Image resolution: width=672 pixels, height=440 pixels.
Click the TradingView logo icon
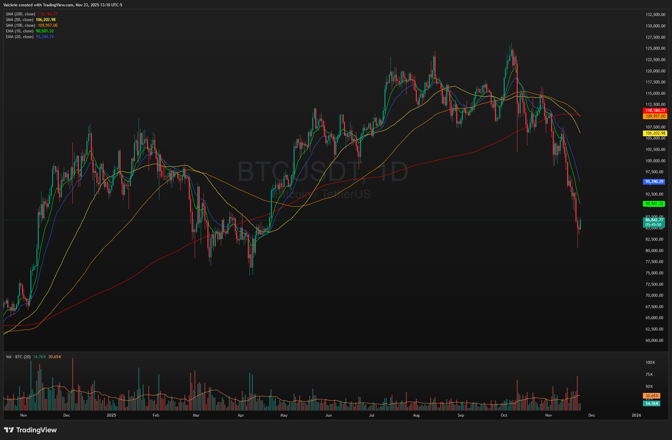pos(9,430)
